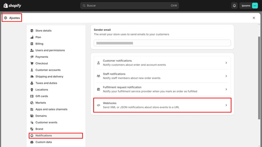Click the Shopify logo
Viewport: 262px width, 147px height.
(x=12, y=5)
